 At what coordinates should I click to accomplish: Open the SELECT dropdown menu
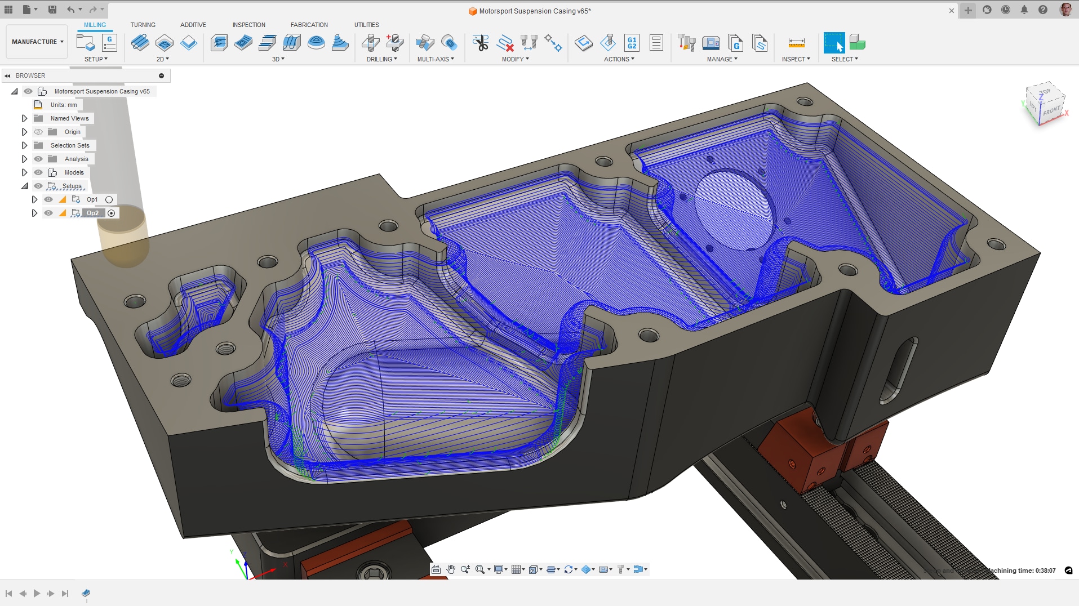[843, 59]
